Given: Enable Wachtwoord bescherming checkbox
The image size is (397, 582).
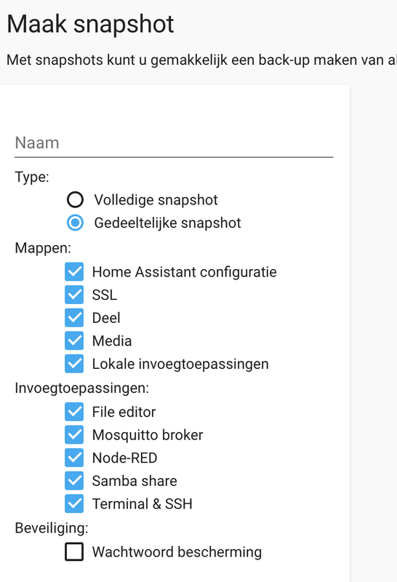Looking at the screenshot, I should 74,551.
